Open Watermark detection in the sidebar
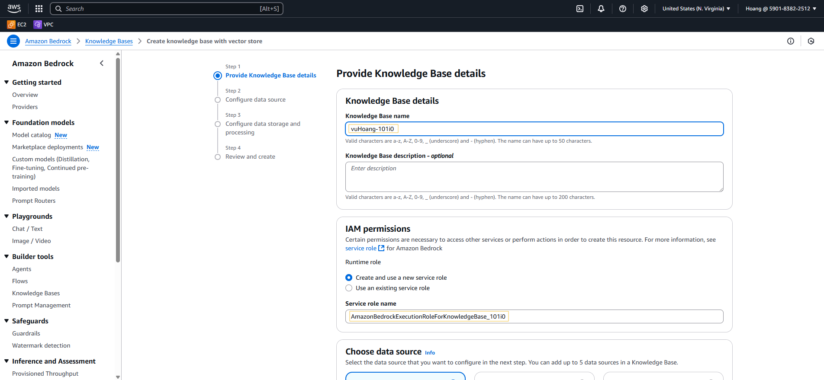824x380 pixels. coord(41,345)
